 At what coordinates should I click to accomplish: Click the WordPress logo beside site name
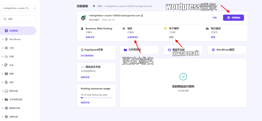[83, 18]
